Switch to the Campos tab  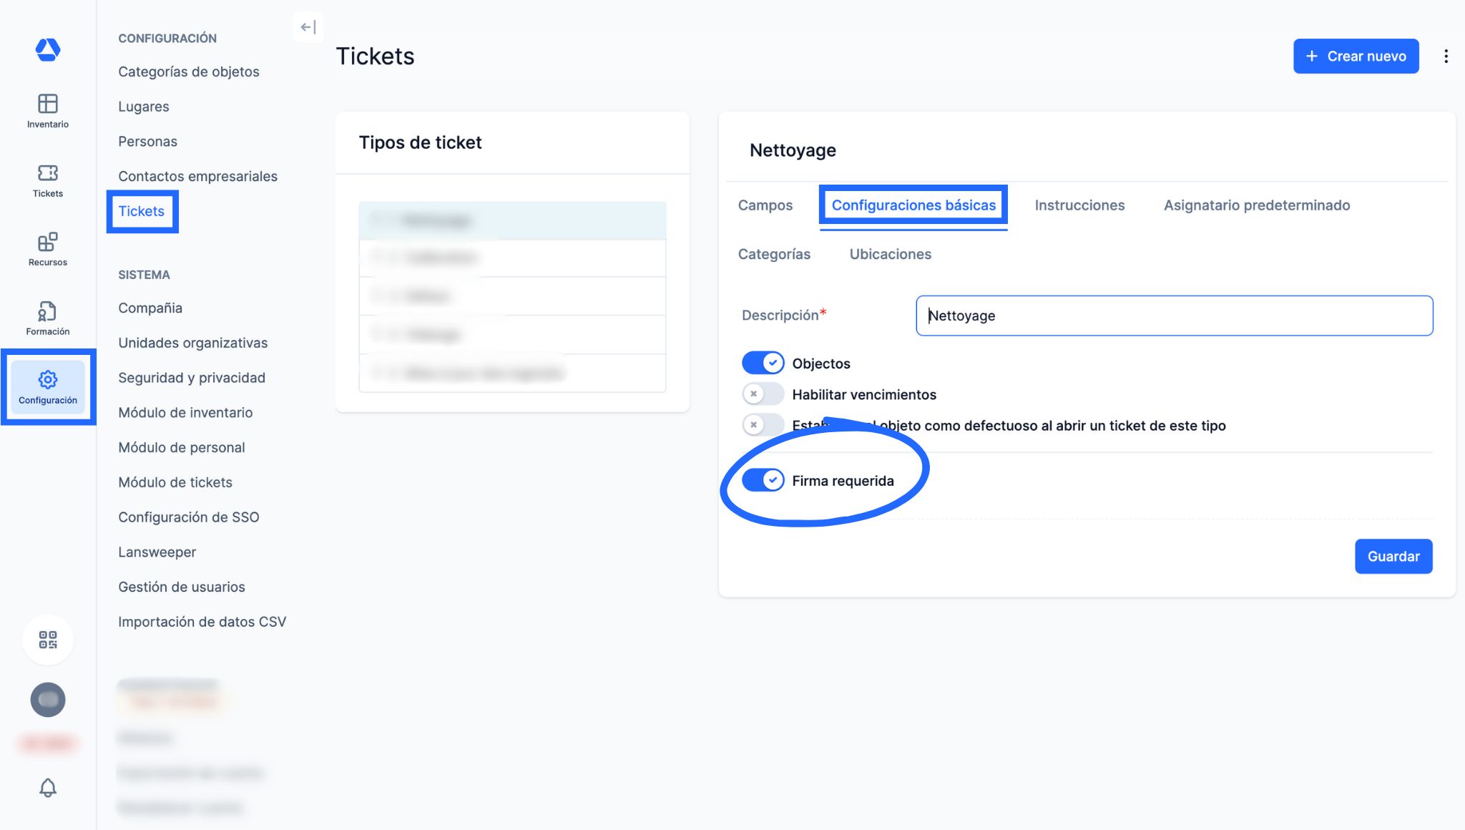pos(765,205)
